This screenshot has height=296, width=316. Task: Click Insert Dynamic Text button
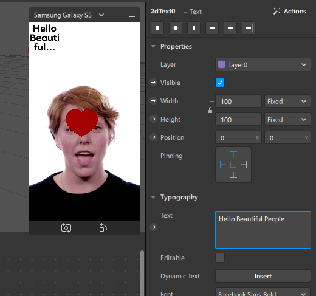(263, 276)
